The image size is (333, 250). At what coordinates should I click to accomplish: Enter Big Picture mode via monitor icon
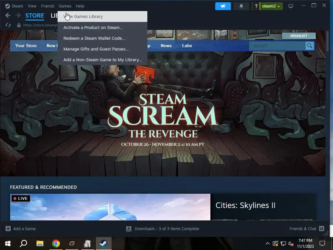pyautogui.click(x=291, y=6)
